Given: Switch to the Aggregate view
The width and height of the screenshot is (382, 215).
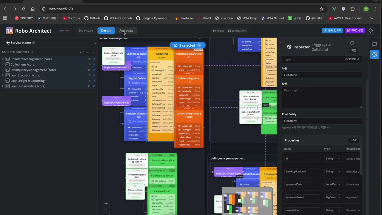Looking at the screenshot, I should pyautogui.click(x=126, y=30).
